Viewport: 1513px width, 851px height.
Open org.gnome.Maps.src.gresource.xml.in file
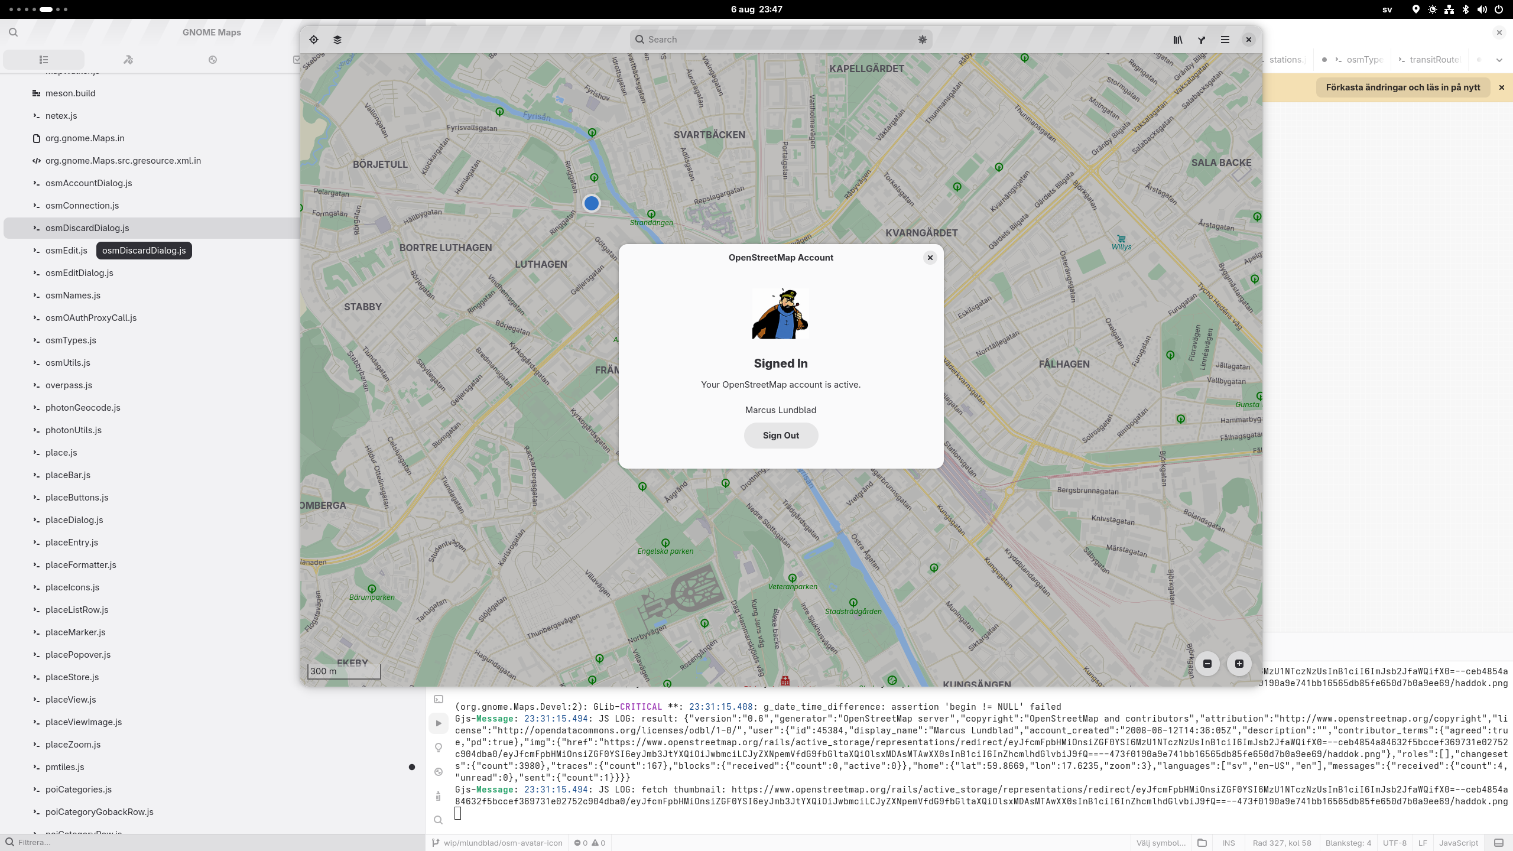[x=123, y=161]
